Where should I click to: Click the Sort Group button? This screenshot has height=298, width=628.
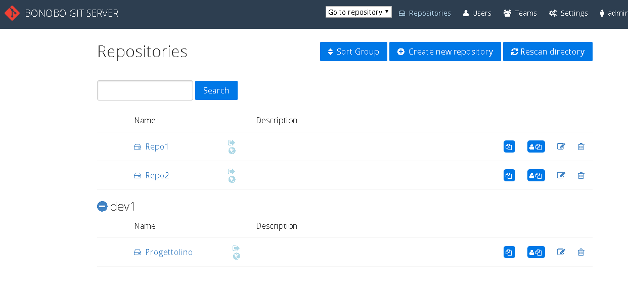tap(353, 52)
